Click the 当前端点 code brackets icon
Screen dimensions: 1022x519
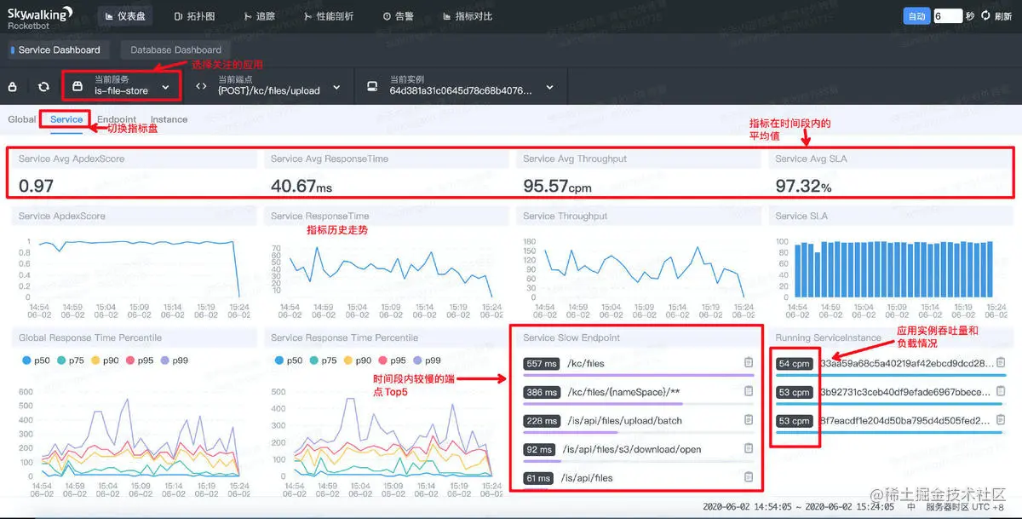(201, 87)
